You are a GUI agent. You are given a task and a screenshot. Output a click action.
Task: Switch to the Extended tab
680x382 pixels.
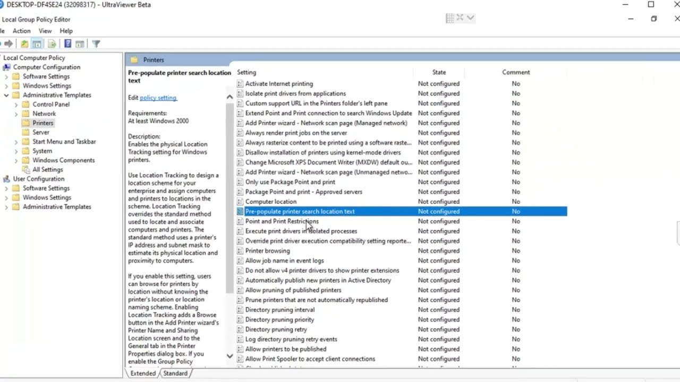(143, 374)
